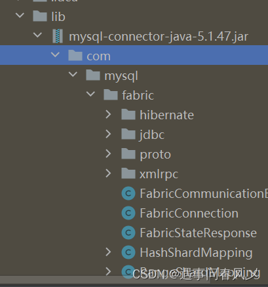Image resolution: width=268 pixels, height=287 pixels.
Task: Expand the hibernate package chevron
Action: 108,114
